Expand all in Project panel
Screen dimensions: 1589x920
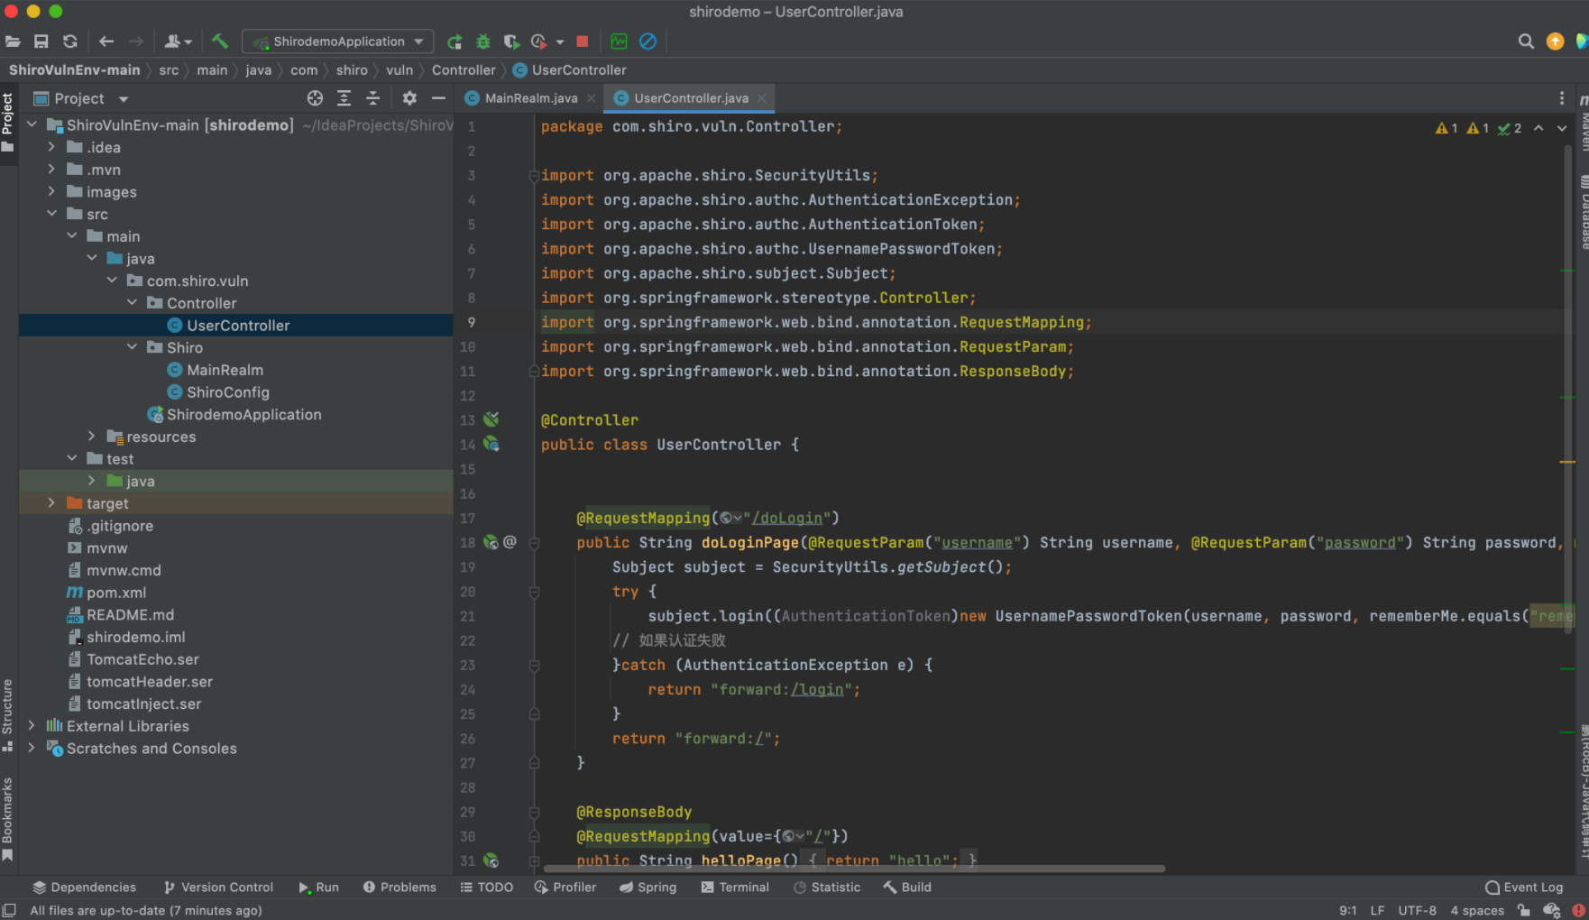(x=344, y=98)
